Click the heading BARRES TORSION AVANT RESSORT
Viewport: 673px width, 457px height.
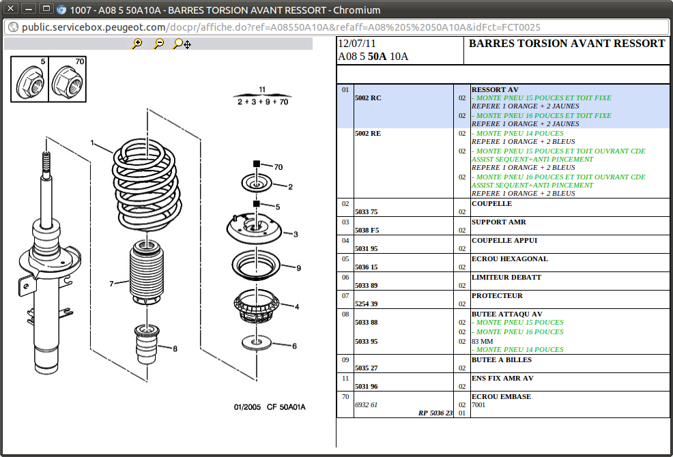click(567, 44)
